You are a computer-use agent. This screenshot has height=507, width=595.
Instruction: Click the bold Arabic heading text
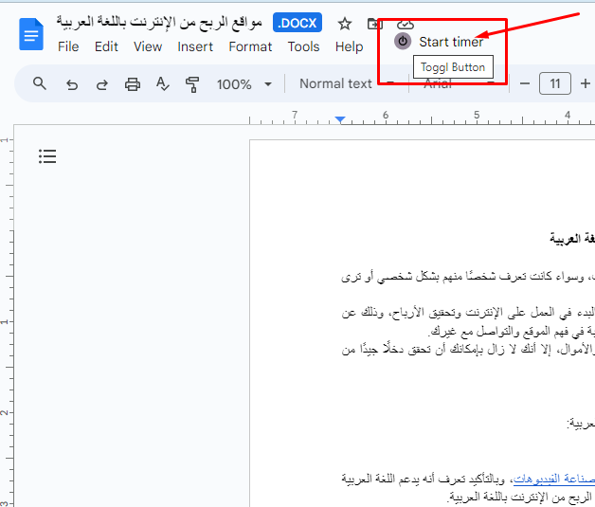[x=572, y=239]
